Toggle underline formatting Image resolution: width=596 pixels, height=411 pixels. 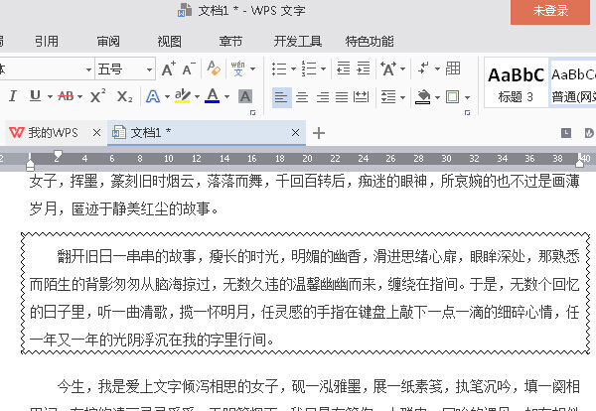(35, 96)
